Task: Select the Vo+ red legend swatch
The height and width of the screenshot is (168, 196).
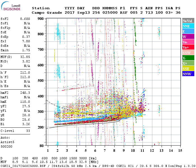Action: coord(188,47)
